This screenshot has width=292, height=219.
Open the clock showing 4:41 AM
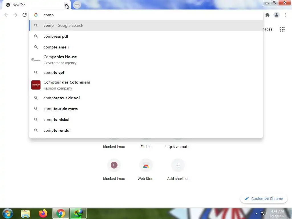point(277,214)
